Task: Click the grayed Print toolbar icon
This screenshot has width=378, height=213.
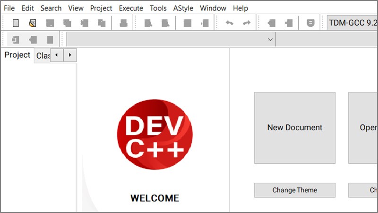Action: point(123,23)
